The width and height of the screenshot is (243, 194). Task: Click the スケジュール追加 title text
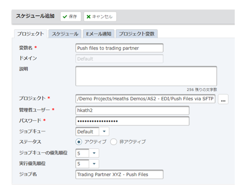(35, 16)
